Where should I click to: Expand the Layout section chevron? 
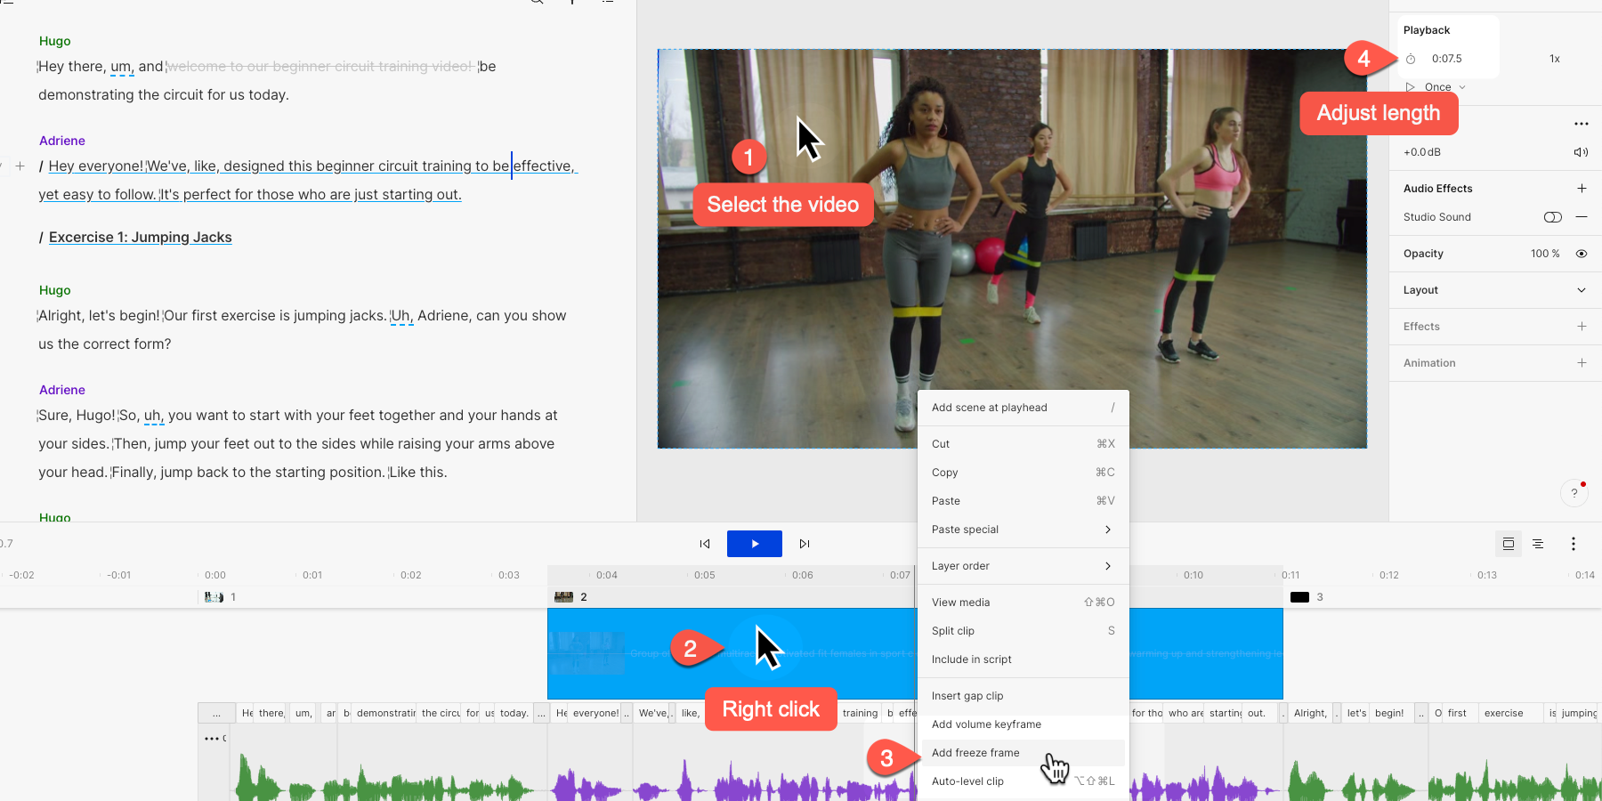click(x=1582, y=290)
